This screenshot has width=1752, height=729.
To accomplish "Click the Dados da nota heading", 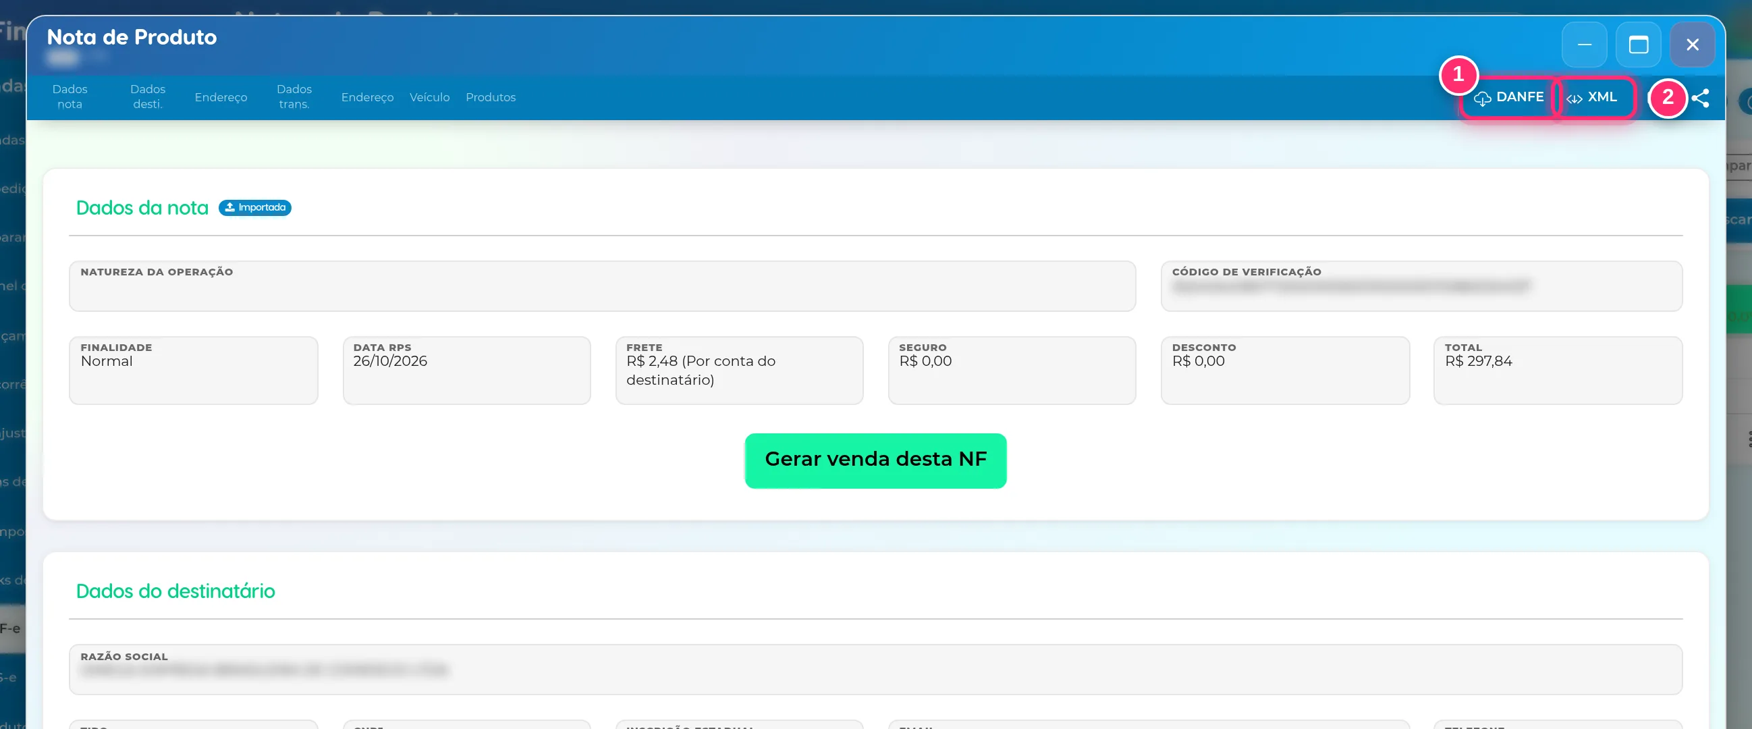I will [x=142, y=208].
